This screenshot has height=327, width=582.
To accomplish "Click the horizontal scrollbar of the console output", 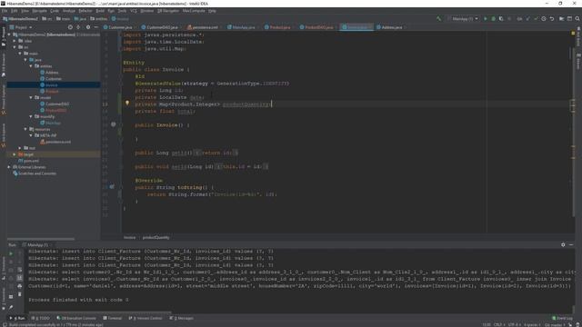I will [99, 312].
